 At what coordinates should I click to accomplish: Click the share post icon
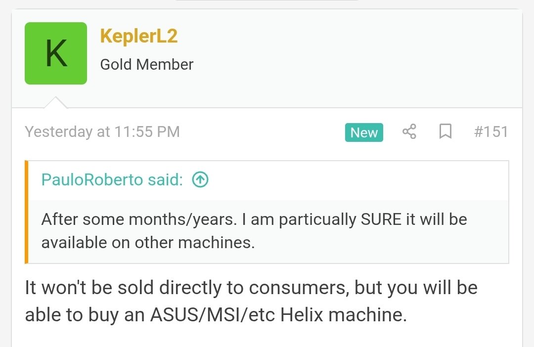tap(409, 132)
